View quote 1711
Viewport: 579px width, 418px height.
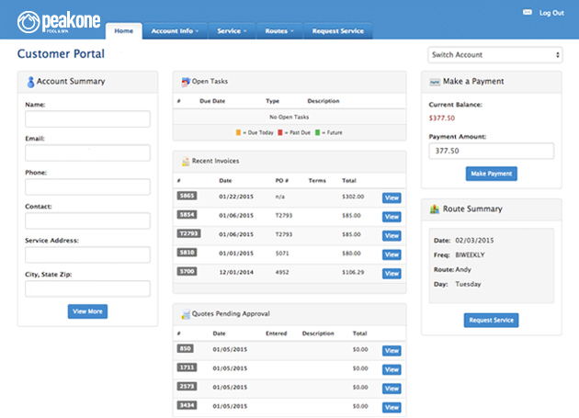pos(392,369)
